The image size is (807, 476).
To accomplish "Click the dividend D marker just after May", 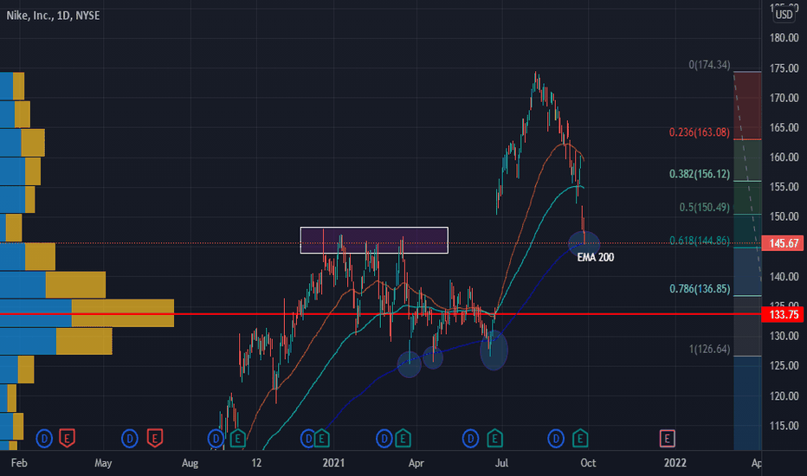I will pos(130,439).
